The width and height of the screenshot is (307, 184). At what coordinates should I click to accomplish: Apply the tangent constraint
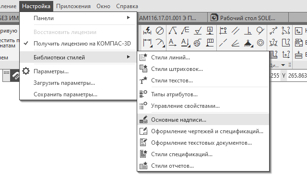(260, 31)
